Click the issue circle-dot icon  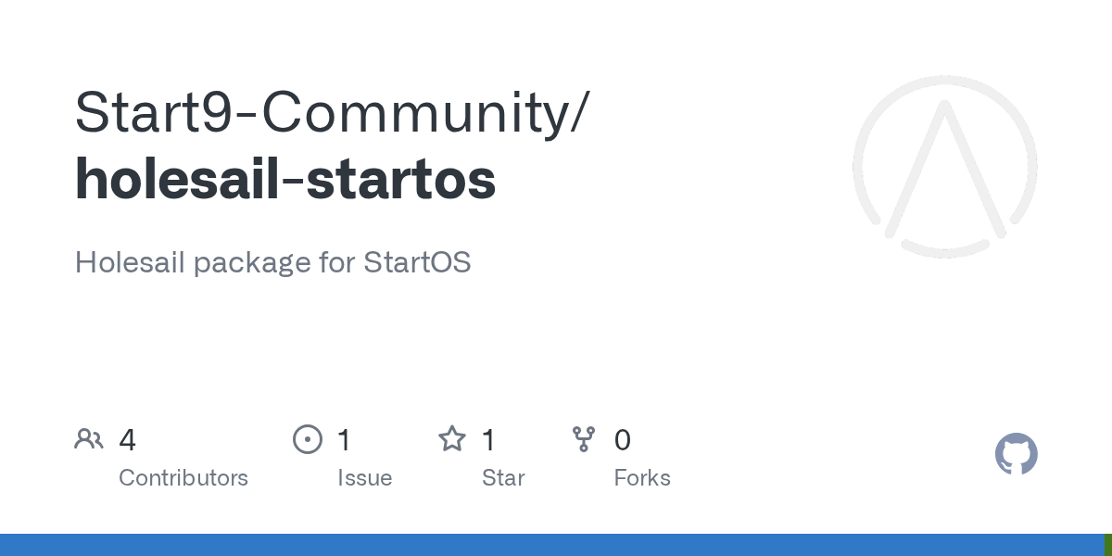pos(308,439)
